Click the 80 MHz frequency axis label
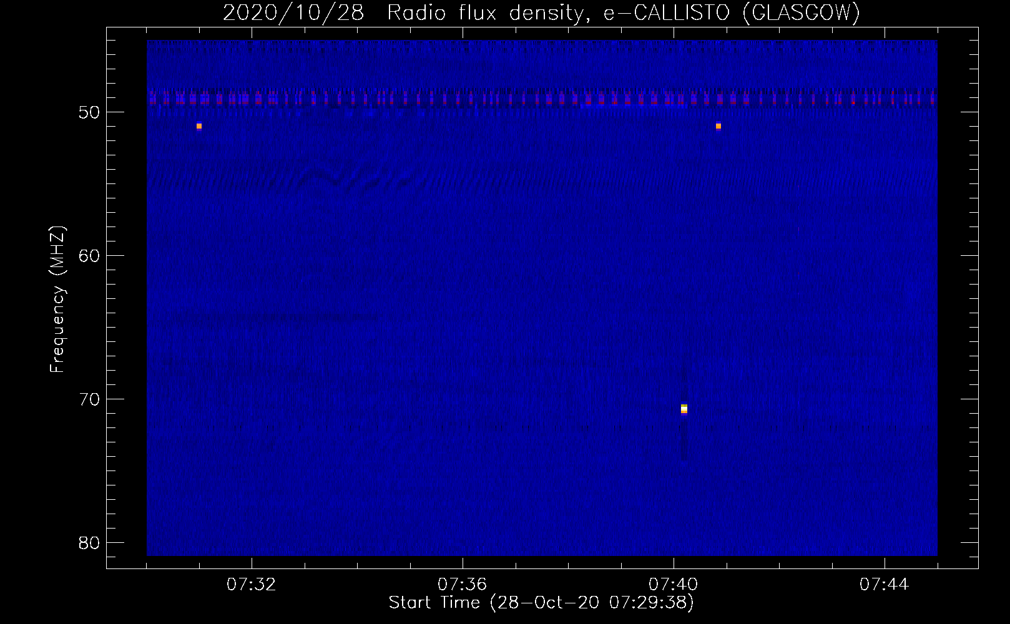Viewport: 1010px width, 624px height. pos(89,543)
